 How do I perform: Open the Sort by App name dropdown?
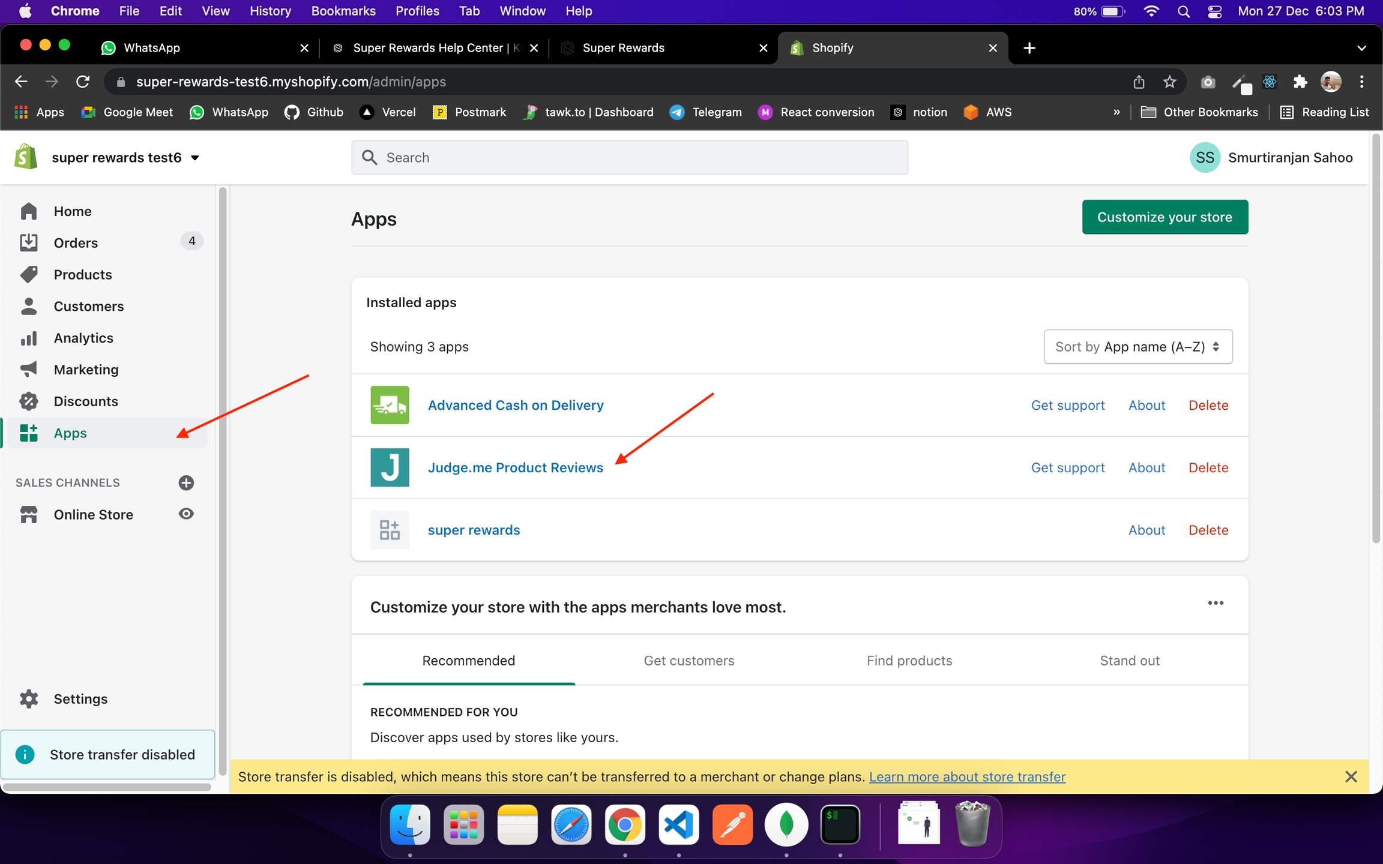tap(1137, 346)
